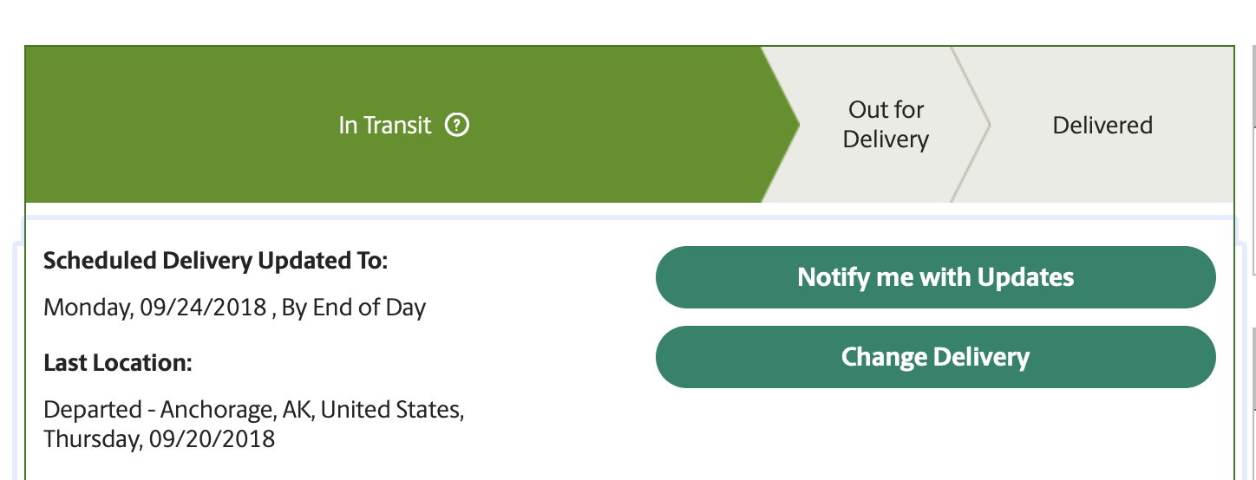The width and height of the screenshot is (1256, 480).
Task: Click the 09/24/2018 scheduled date
Action: tap(203, 308)
